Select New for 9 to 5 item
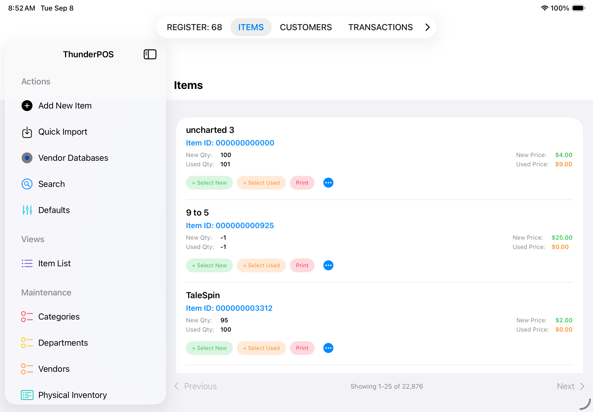The image size is (593, 412). point(209,265)
